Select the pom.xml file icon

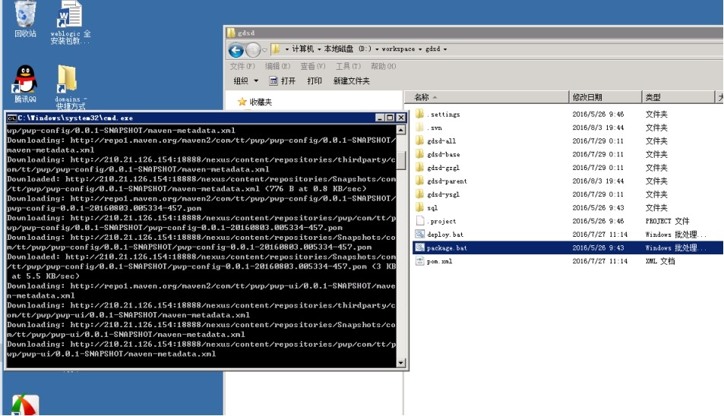pos(419,261)
